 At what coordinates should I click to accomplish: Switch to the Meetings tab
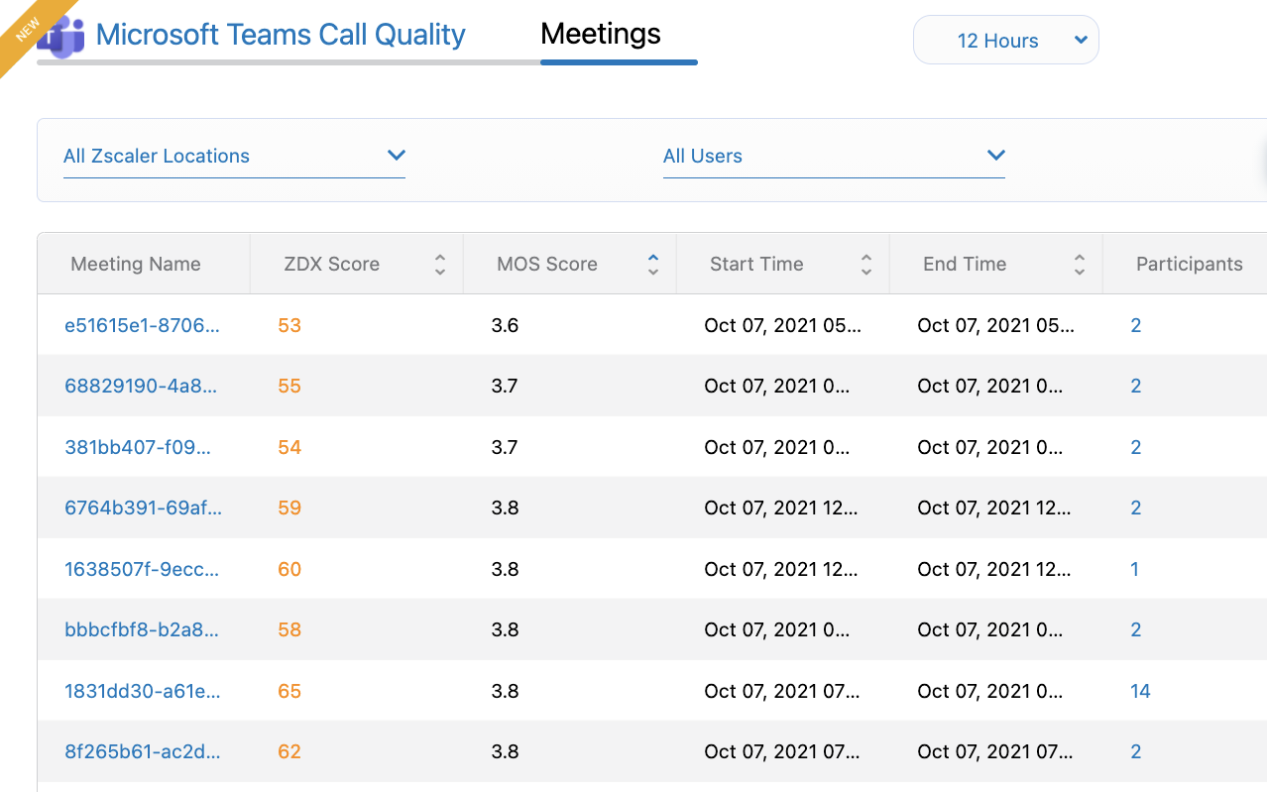(x=601, y=35)
